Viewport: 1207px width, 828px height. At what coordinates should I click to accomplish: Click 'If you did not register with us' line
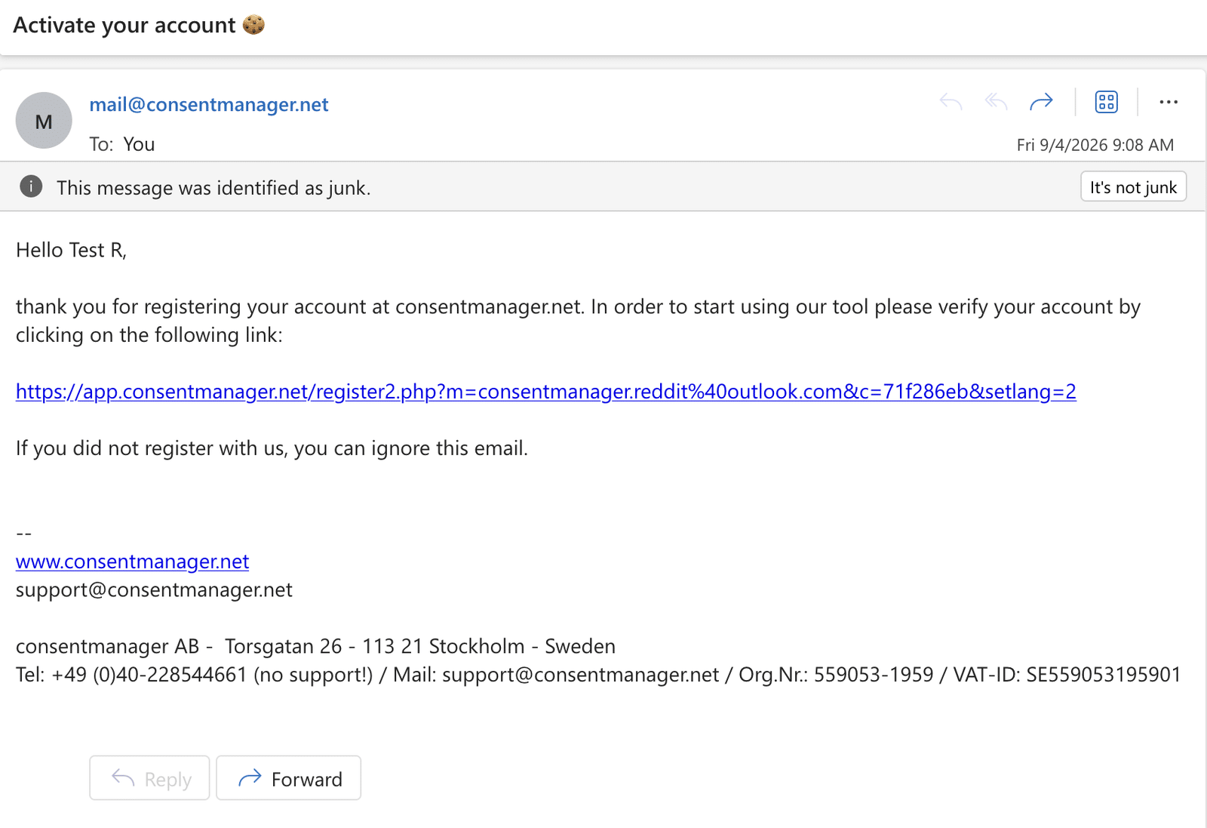click(272, 448)
